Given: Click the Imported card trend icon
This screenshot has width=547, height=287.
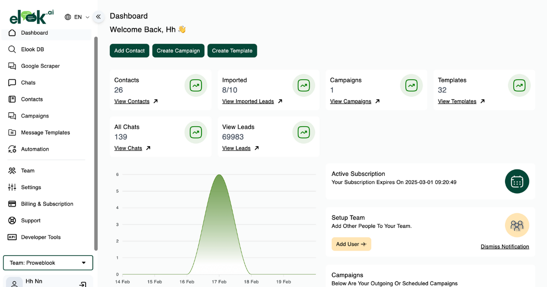Looking at the screenshot, I should click(x=304, y=85).
